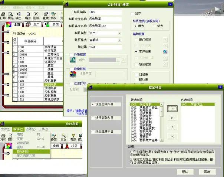Open the magnifier lookup beside 客户往来

coord(165,52)
